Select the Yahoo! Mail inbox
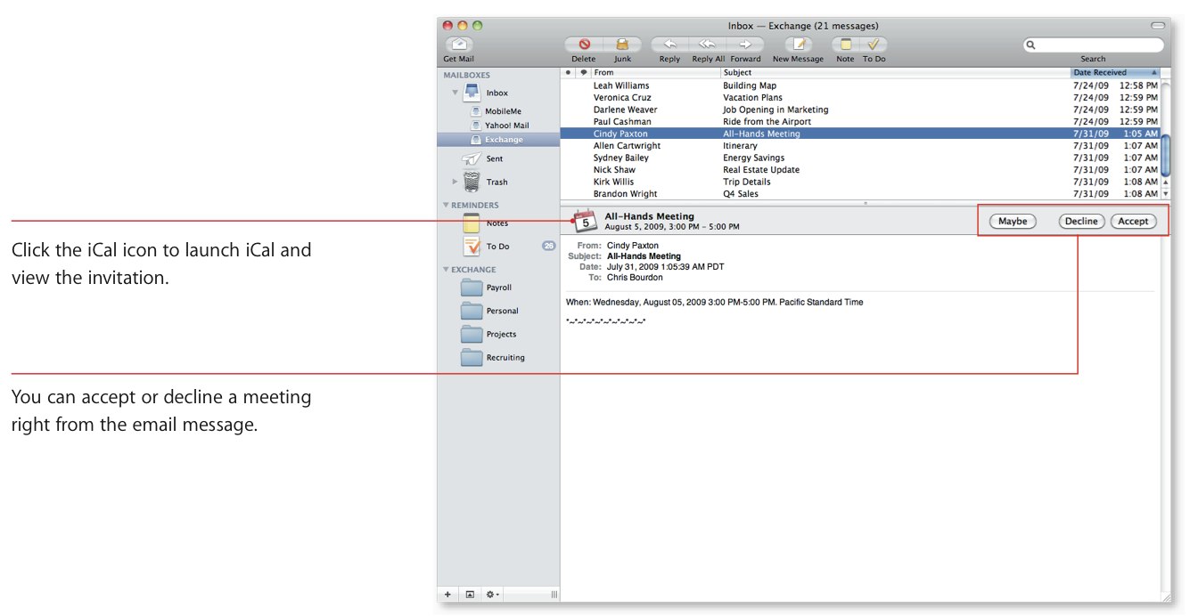 click(505, 126)
